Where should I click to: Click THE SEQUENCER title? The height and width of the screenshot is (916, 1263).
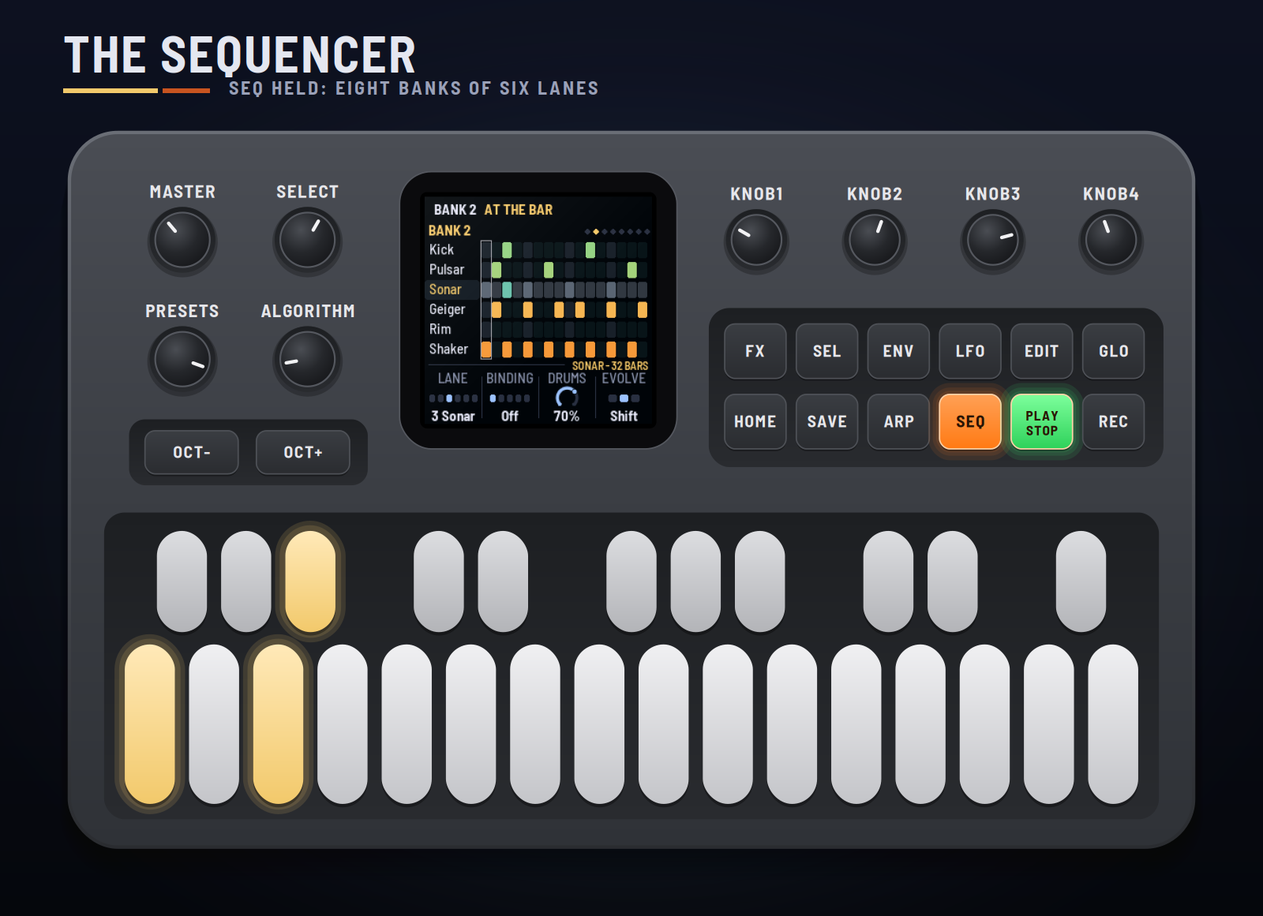click(x=239, y=55)
